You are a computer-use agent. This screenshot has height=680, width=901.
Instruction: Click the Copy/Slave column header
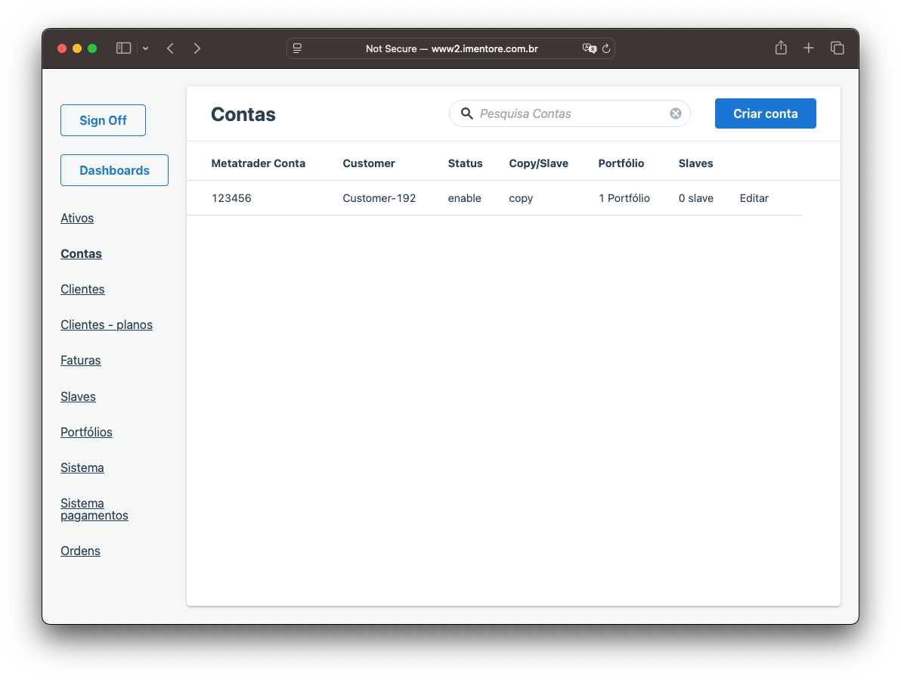(538, 163)
